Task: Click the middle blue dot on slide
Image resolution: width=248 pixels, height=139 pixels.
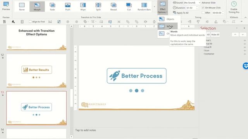Action: (137, 91)
